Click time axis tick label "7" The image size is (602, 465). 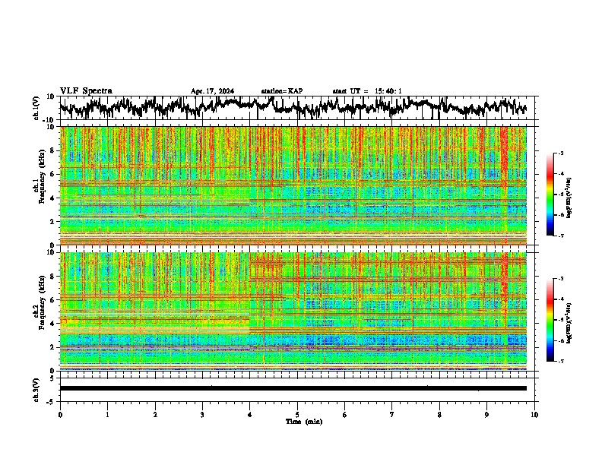[x=392, y=415]
